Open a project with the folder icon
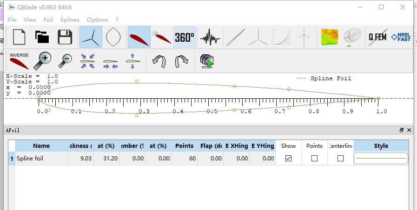The height and width of the screenshot is (210, 417). point(42,37)
